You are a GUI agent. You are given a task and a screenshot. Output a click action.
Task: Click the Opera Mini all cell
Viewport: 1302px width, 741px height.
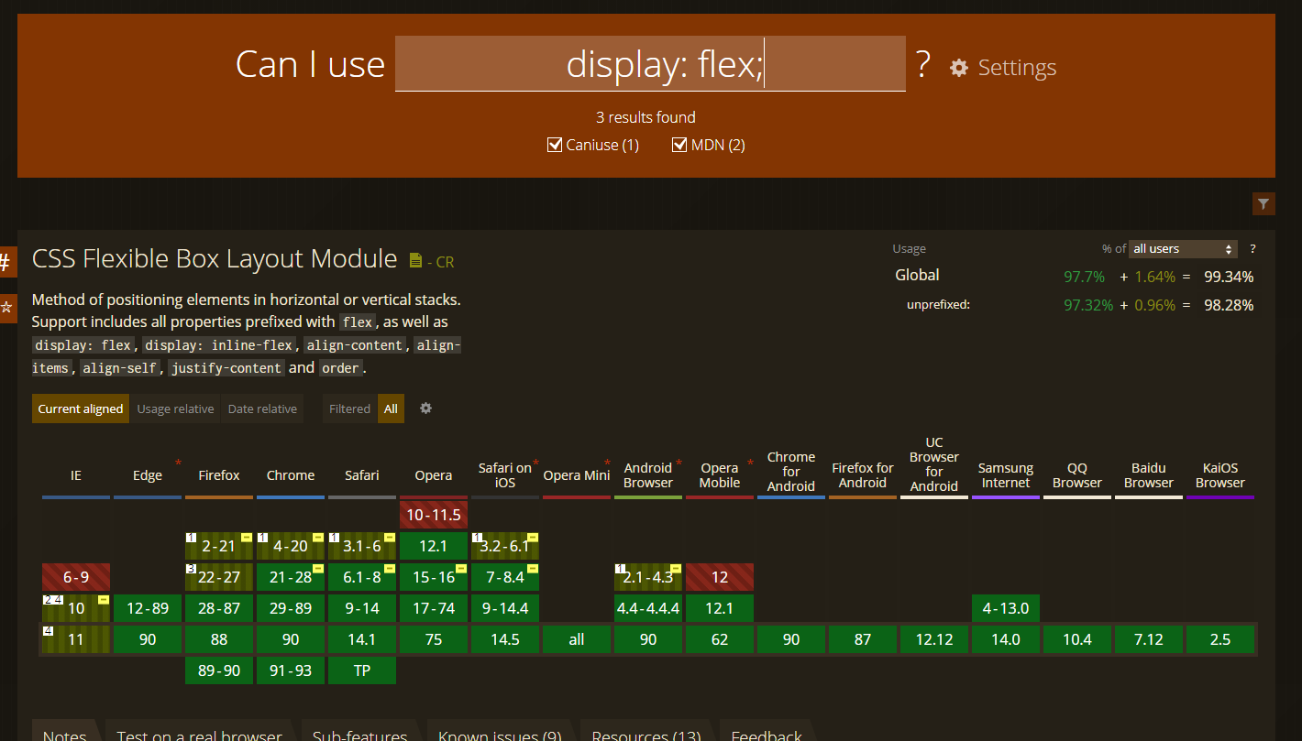point(577,639)
